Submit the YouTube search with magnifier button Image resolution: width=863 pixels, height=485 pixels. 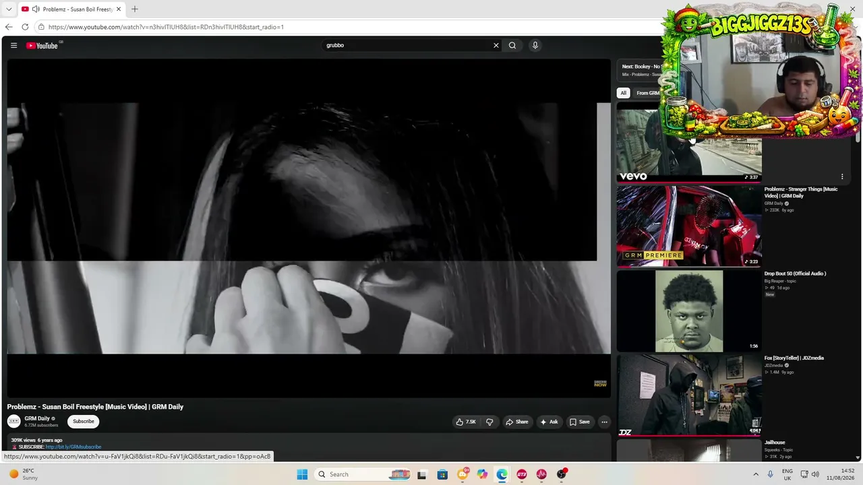click(512, 46)
